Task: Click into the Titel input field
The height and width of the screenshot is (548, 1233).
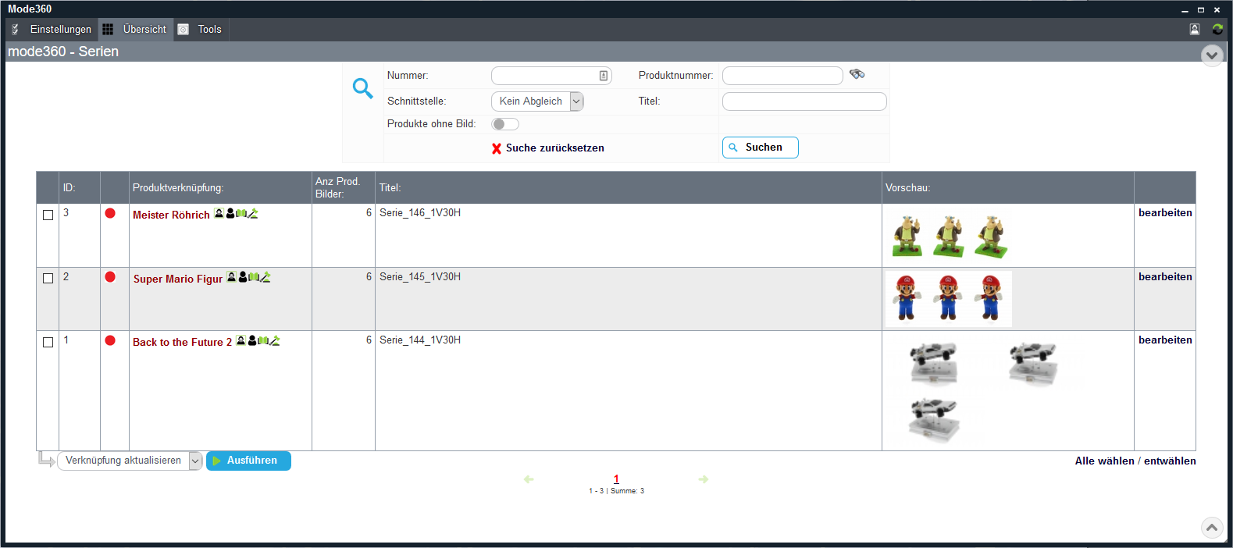Action: (804, 101)
